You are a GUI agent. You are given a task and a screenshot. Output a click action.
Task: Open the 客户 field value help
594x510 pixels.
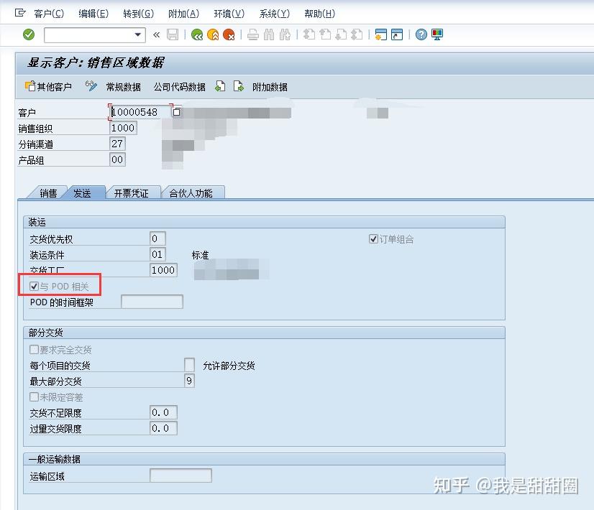click(x=175, y=112)
